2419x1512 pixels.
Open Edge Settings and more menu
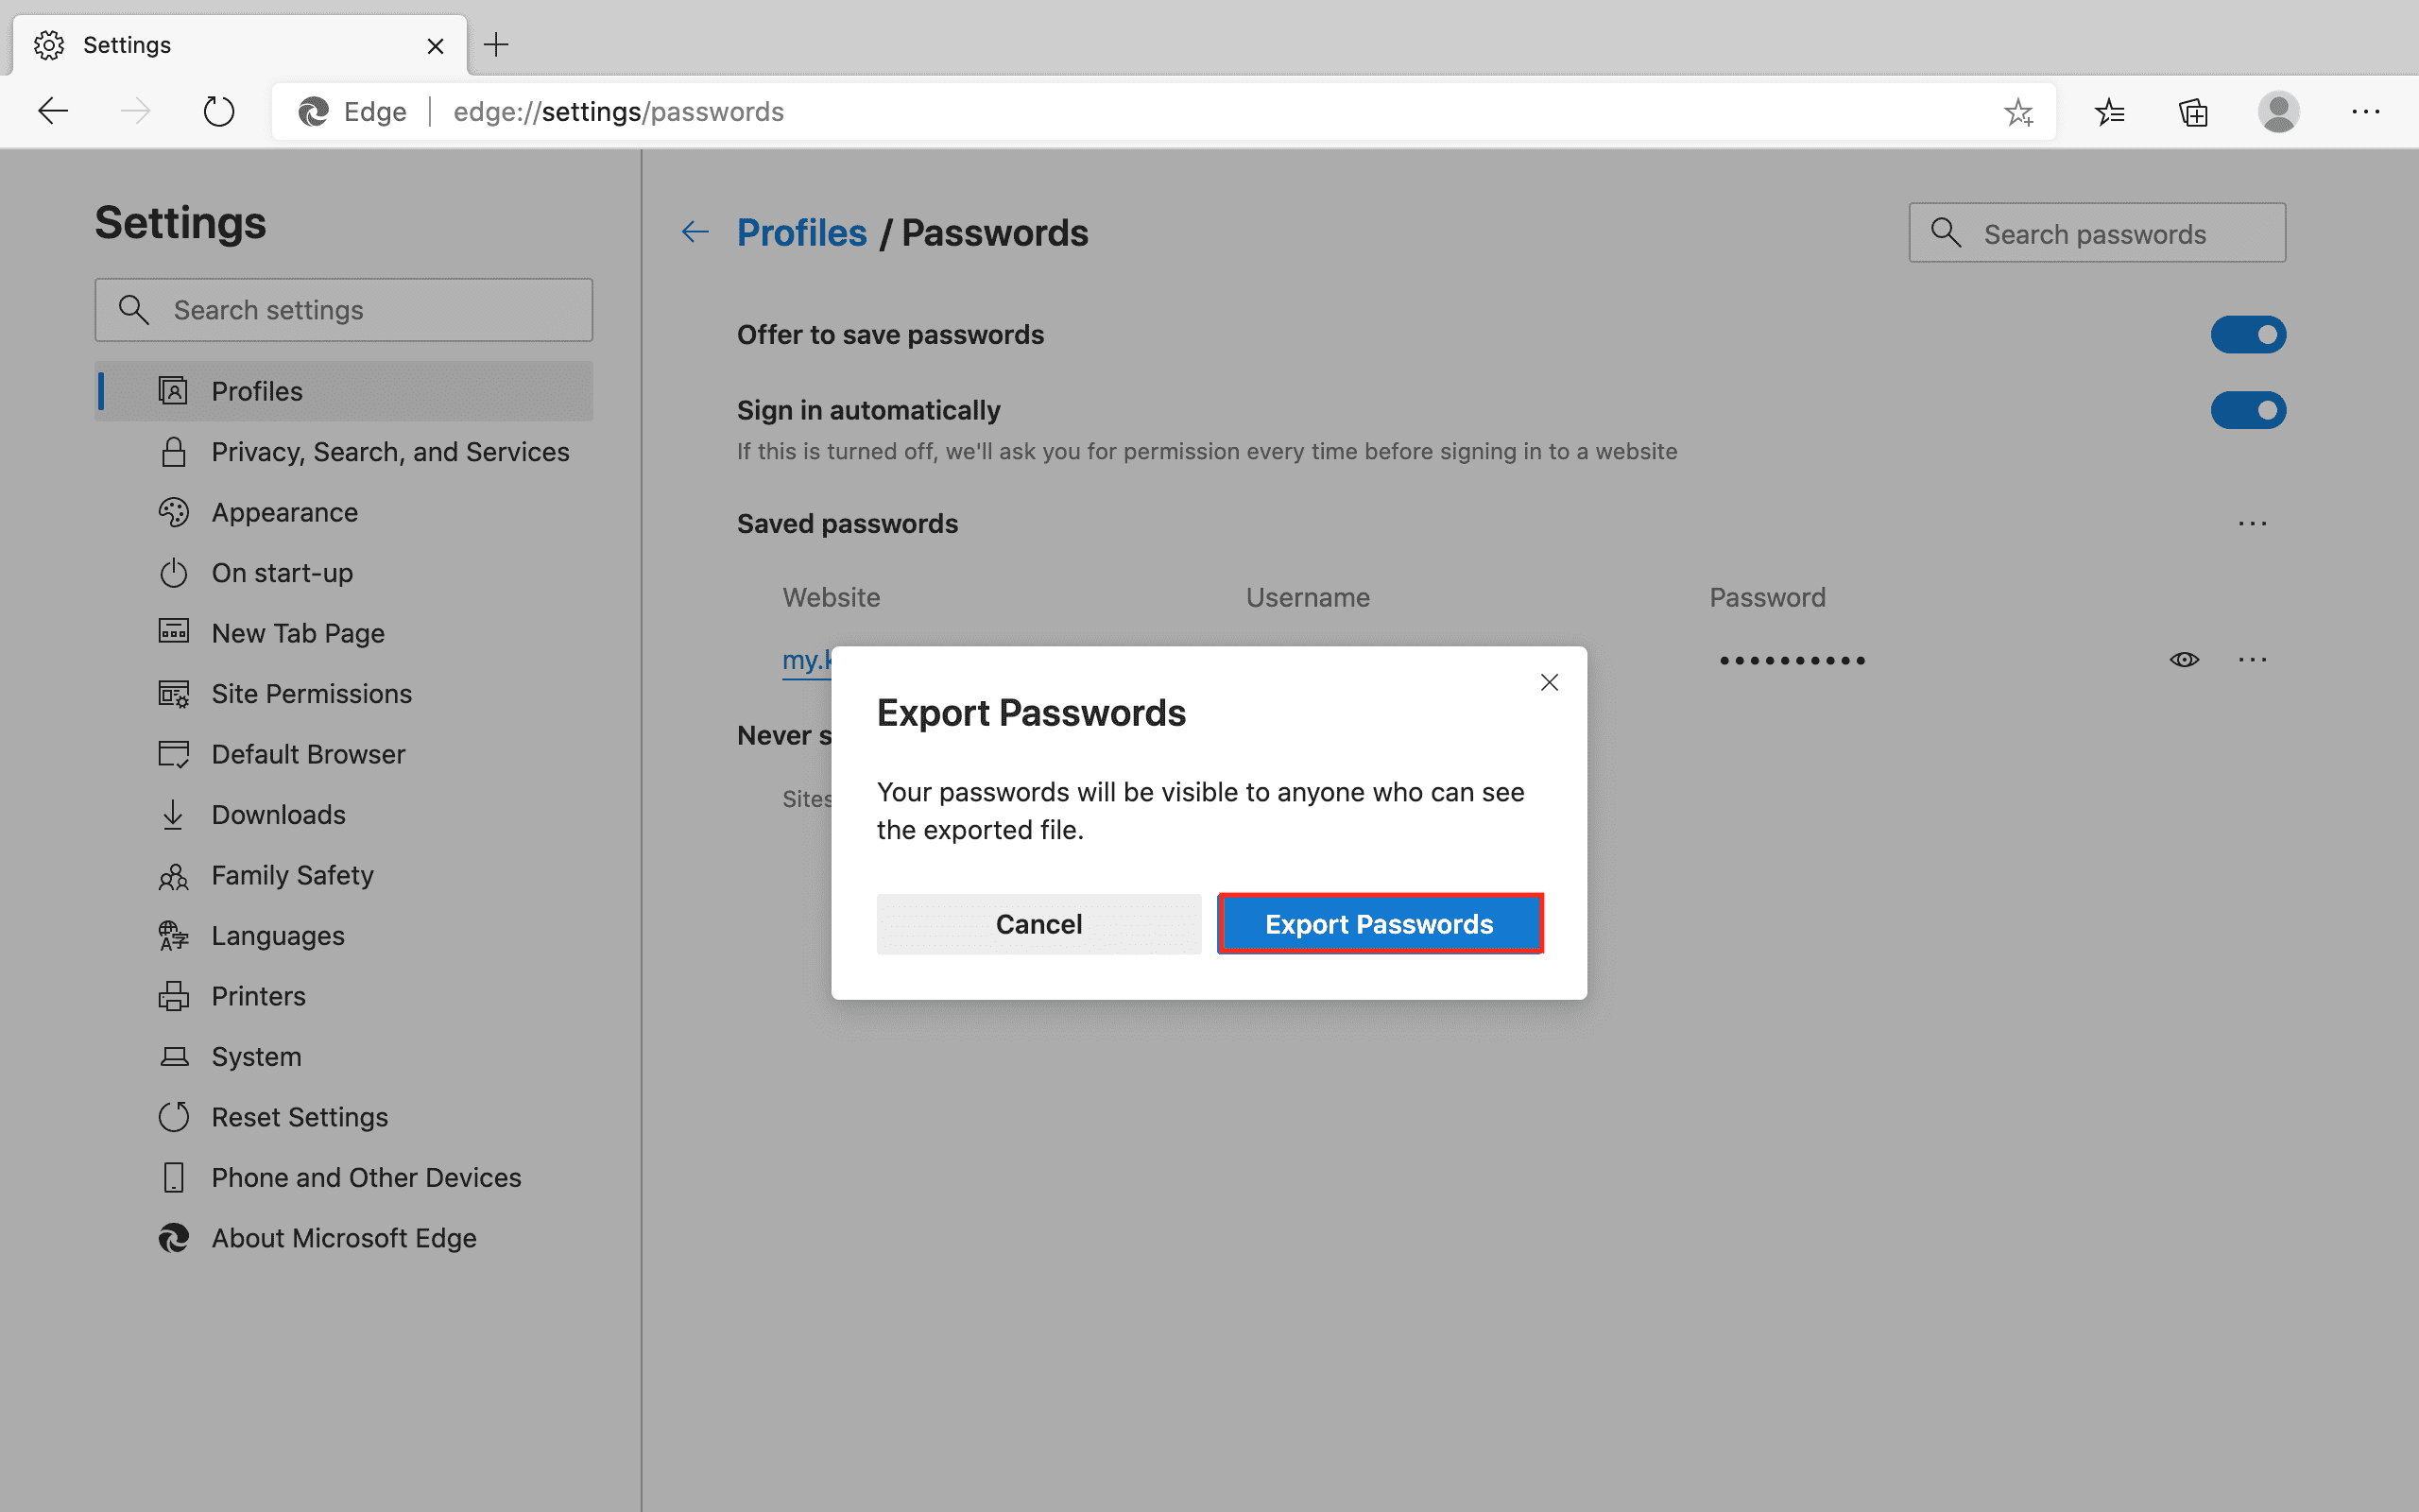[x=2365, y=112]
